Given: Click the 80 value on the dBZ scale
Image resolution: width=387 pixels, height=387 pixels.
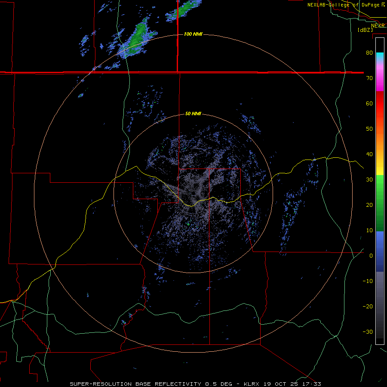Looking at the screenshot, I should (x=369, y=52).
